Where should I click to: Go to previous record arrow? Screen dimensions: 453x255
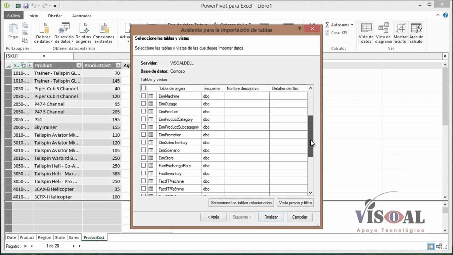[32, 246]
